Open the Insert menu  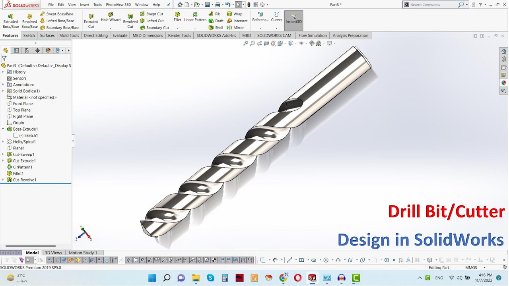85,5
